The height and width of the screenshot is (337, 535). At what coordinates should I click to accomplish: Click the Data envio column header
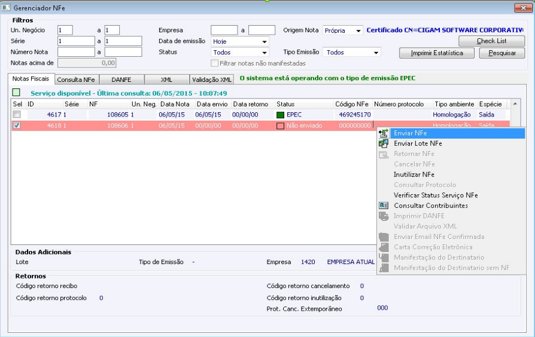pyautogui.click(x=212, y=104)
